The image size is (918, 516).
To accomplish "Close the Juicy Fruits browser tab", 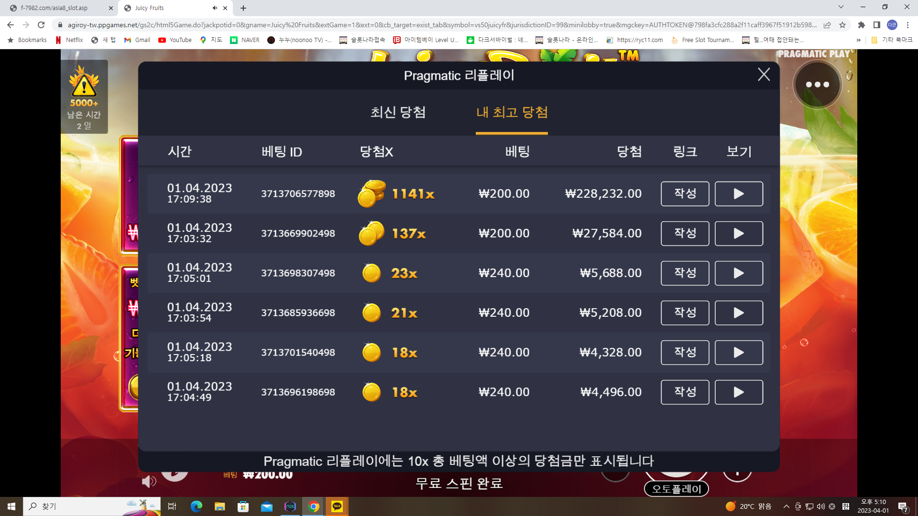I will (225, 8).
